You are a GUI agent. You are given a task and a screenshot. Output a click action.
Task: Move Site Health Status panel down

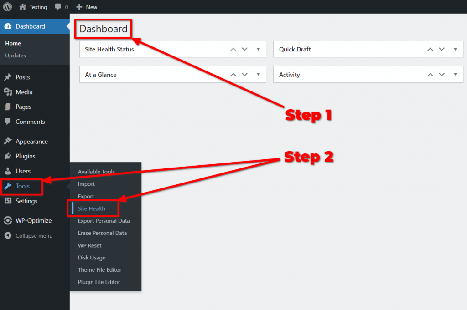coord(244,49)
